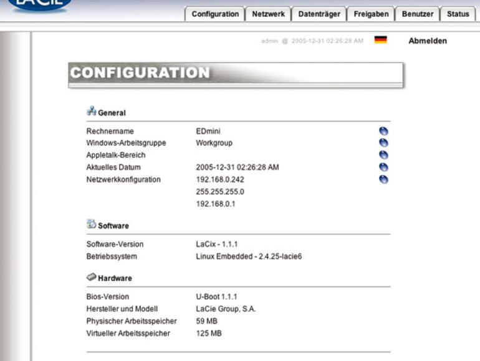Click Linux Embedded - 2.4.25-lacie6 text

249,257
